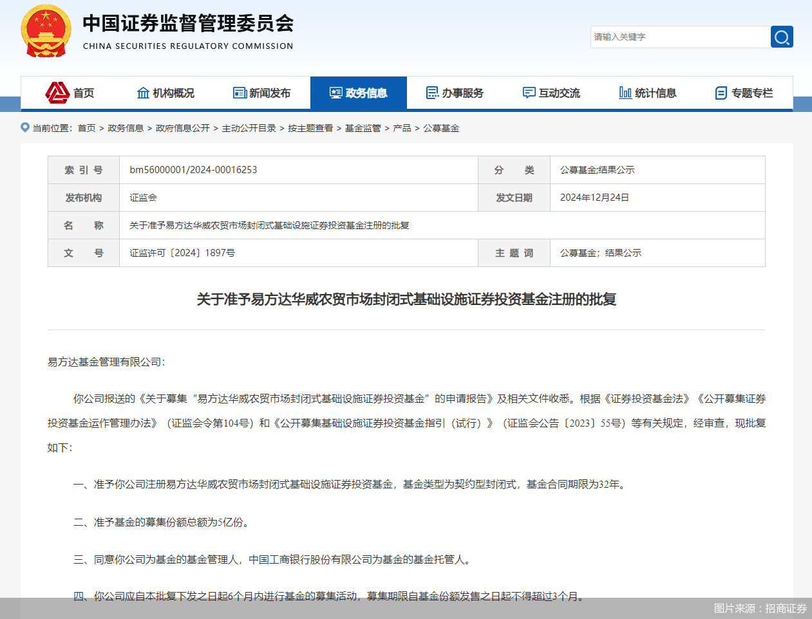Open the 统计信息 menu item

[x=647, y=92]
